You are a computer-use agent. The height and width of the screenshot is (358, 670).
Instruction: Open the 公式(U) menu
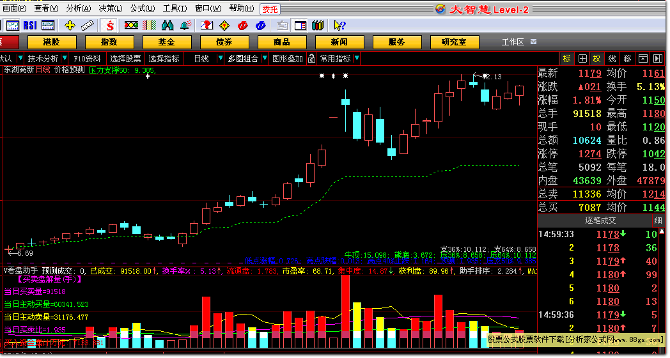(143, 8)
